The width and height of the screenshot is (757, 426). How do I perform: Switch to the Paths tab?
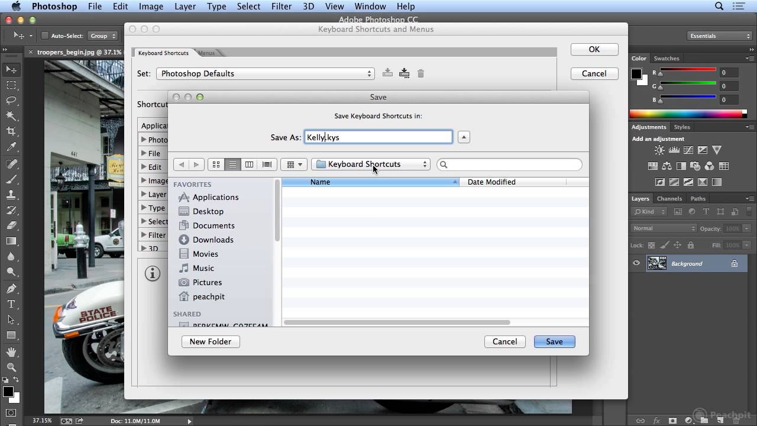click(x=698, y=199)
